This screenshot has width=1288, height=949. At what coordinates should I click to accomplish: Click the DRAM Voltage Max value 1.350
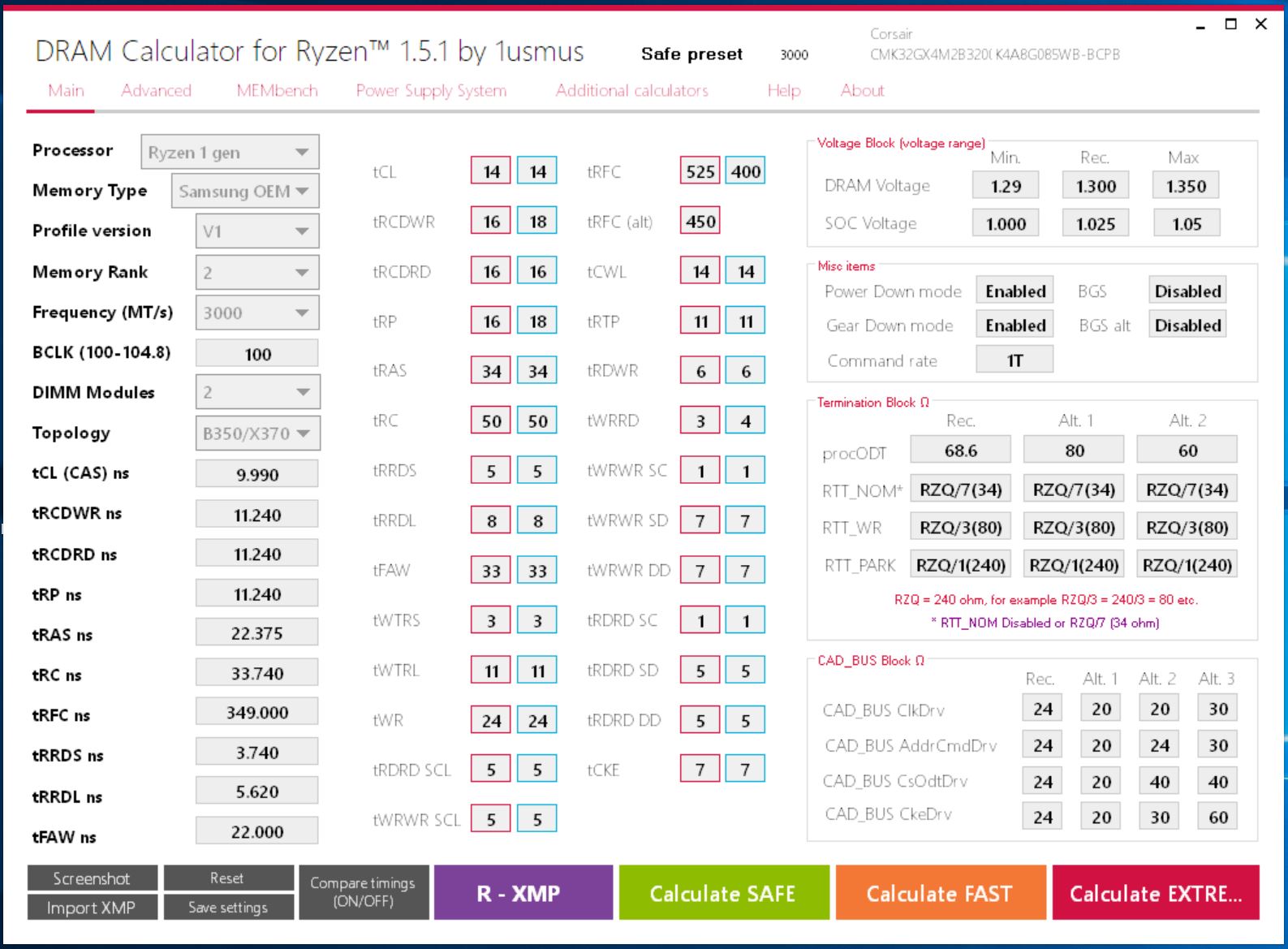coord(1186,186)
